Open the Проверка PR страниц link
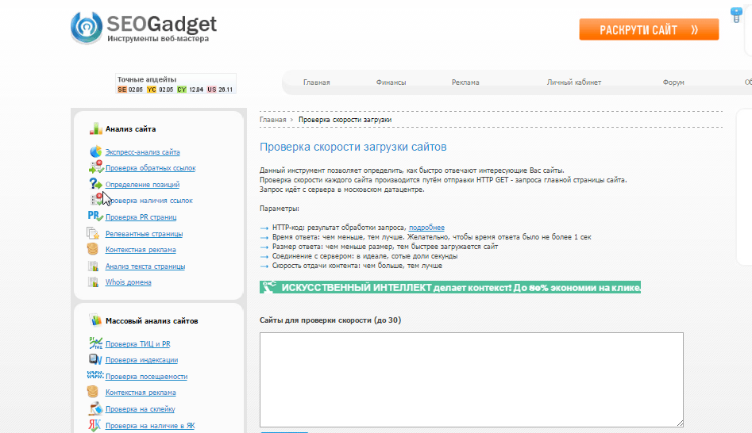The width and height of the screenshot is (752, 433). 141,217
